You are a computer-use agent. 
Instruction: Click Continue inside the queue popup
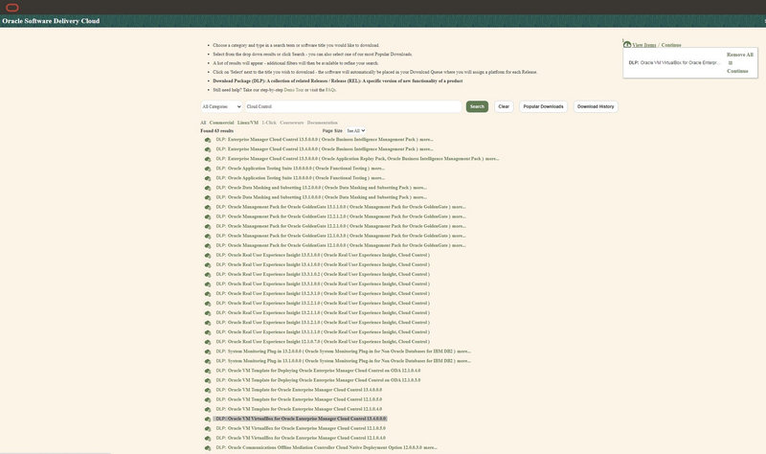click(x=737, y=71)
